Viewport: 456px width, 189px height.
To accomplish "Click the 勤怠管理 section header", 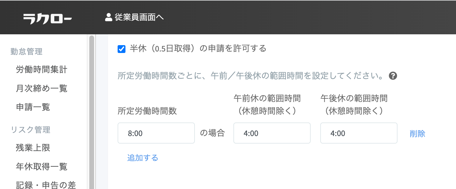I will coord(27,52).
